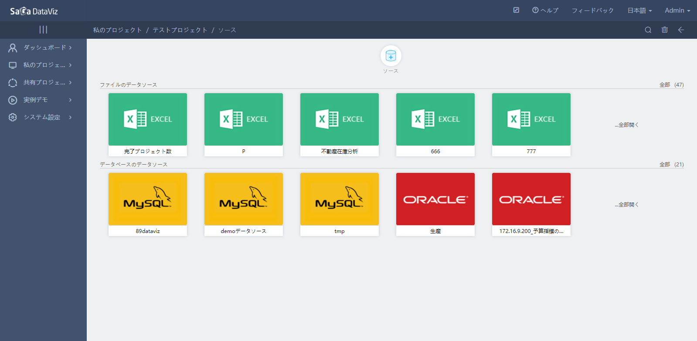Open the Excel source named P
This screenshot has width=697, height=341.
tap(244, 125)
